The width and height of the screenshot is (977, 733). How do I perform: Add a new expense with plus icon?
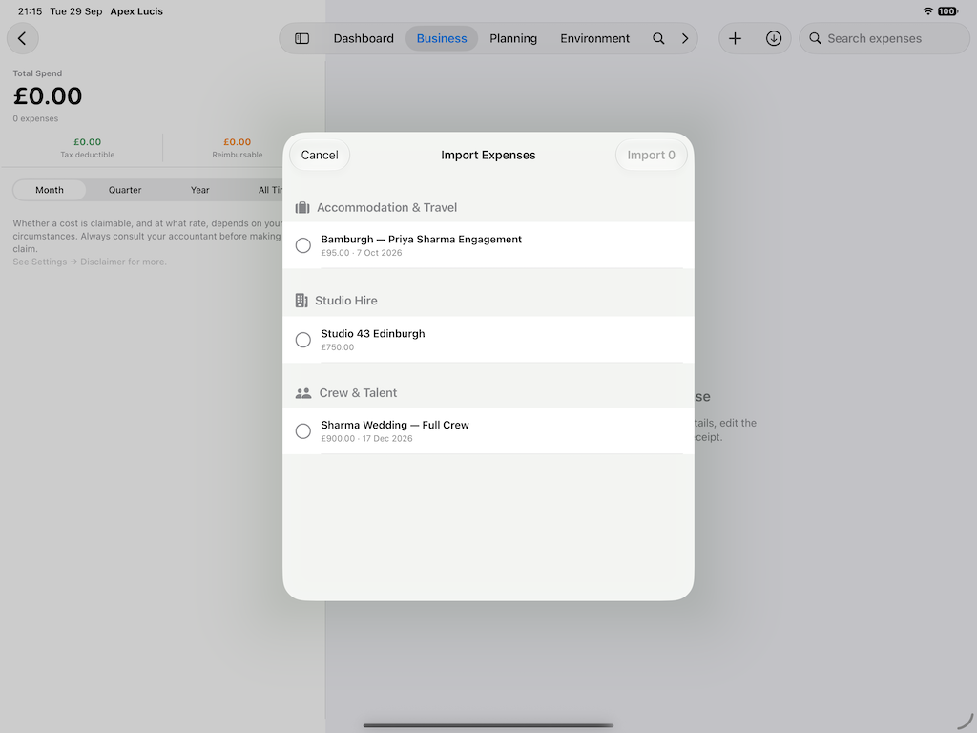pos(735,38)
